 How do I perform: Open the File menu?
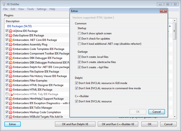(5, 9)
